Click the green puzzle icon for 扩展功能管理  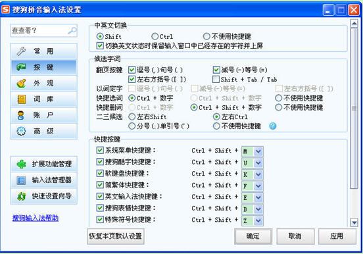point(21,164)
